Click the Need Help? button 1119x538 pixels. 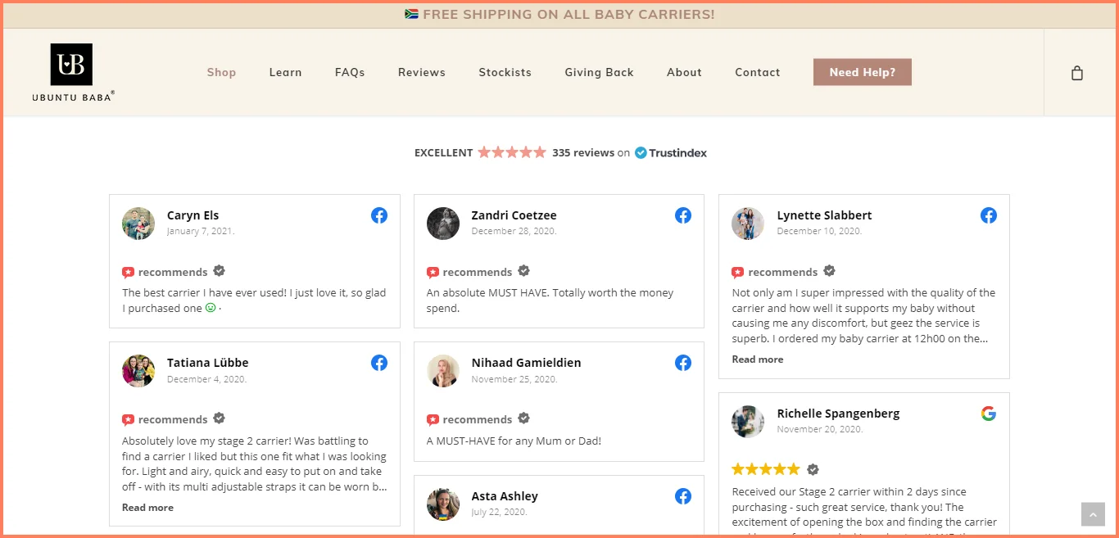pos(863,72)
